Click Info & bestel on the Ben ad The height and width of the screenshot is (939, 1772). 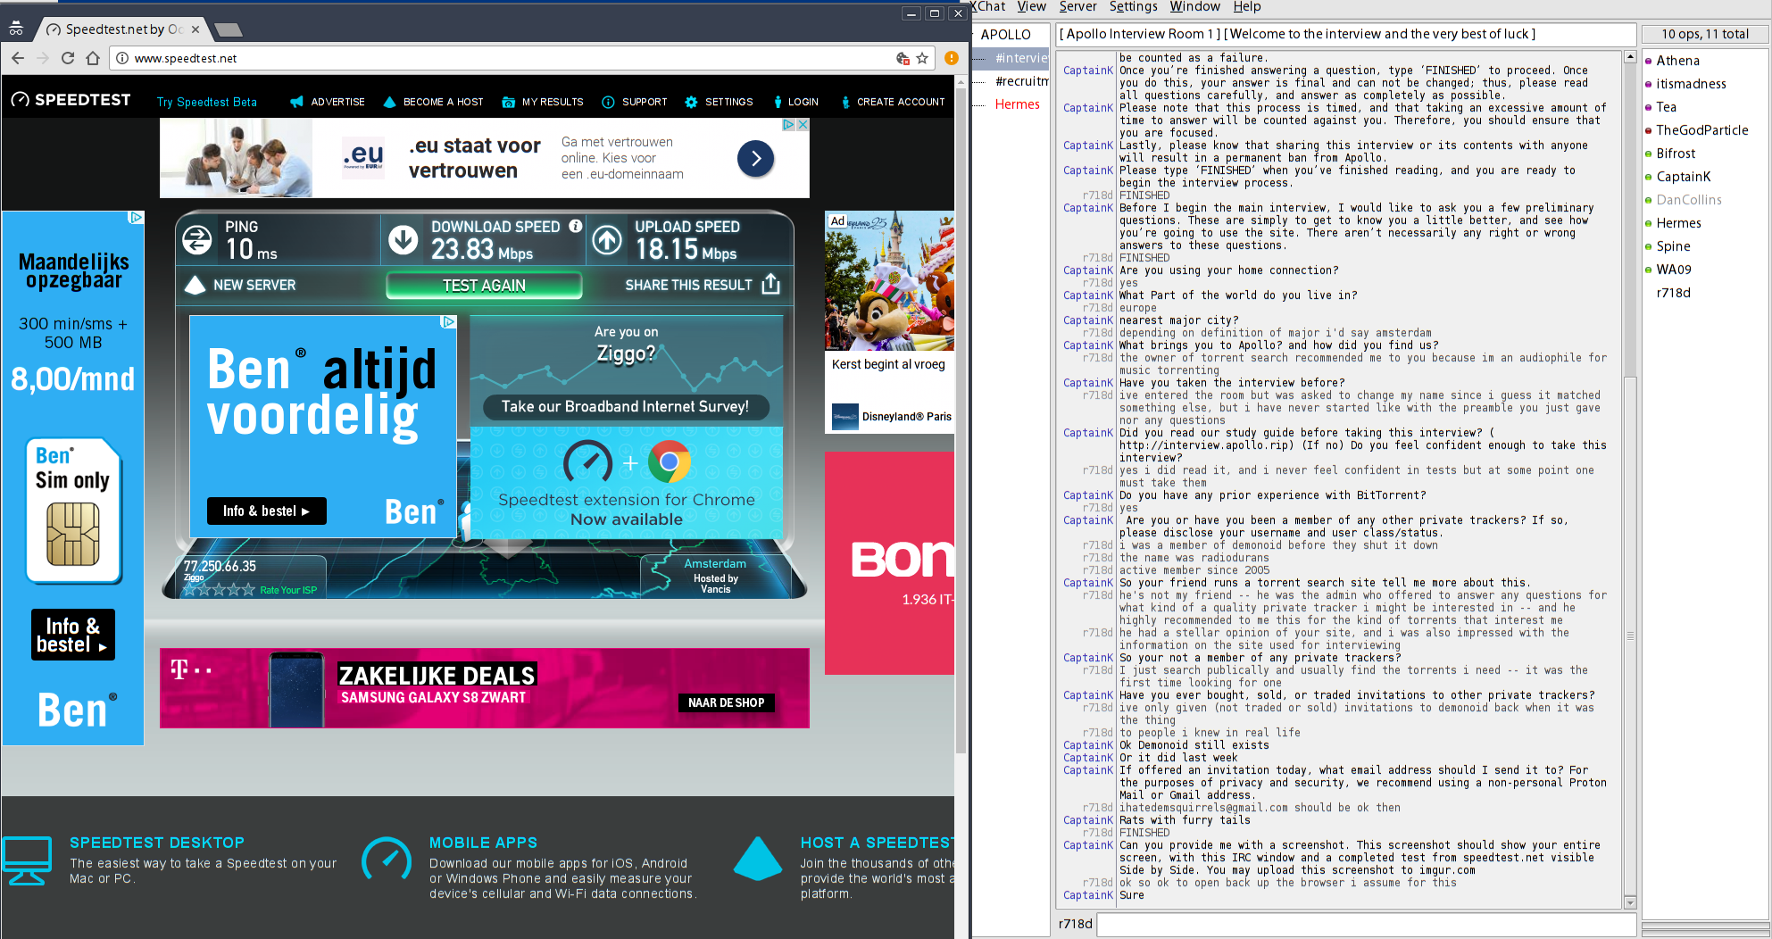click(267, 511)
